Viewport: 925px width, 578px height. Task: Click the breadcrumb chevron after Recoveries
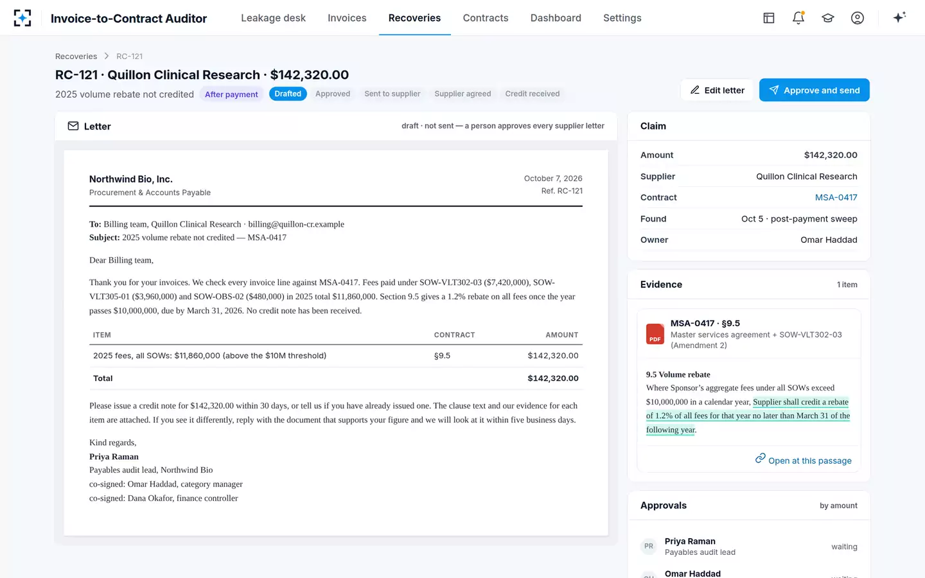coord(107,56)
